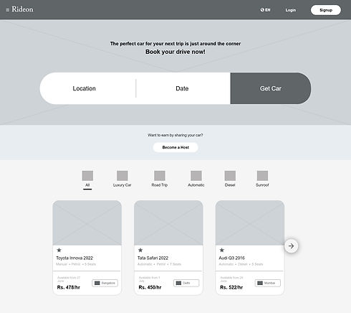This screenshot has width=351, height=313.
Task: Select the Automatic category icon
Action: point(196,176)
